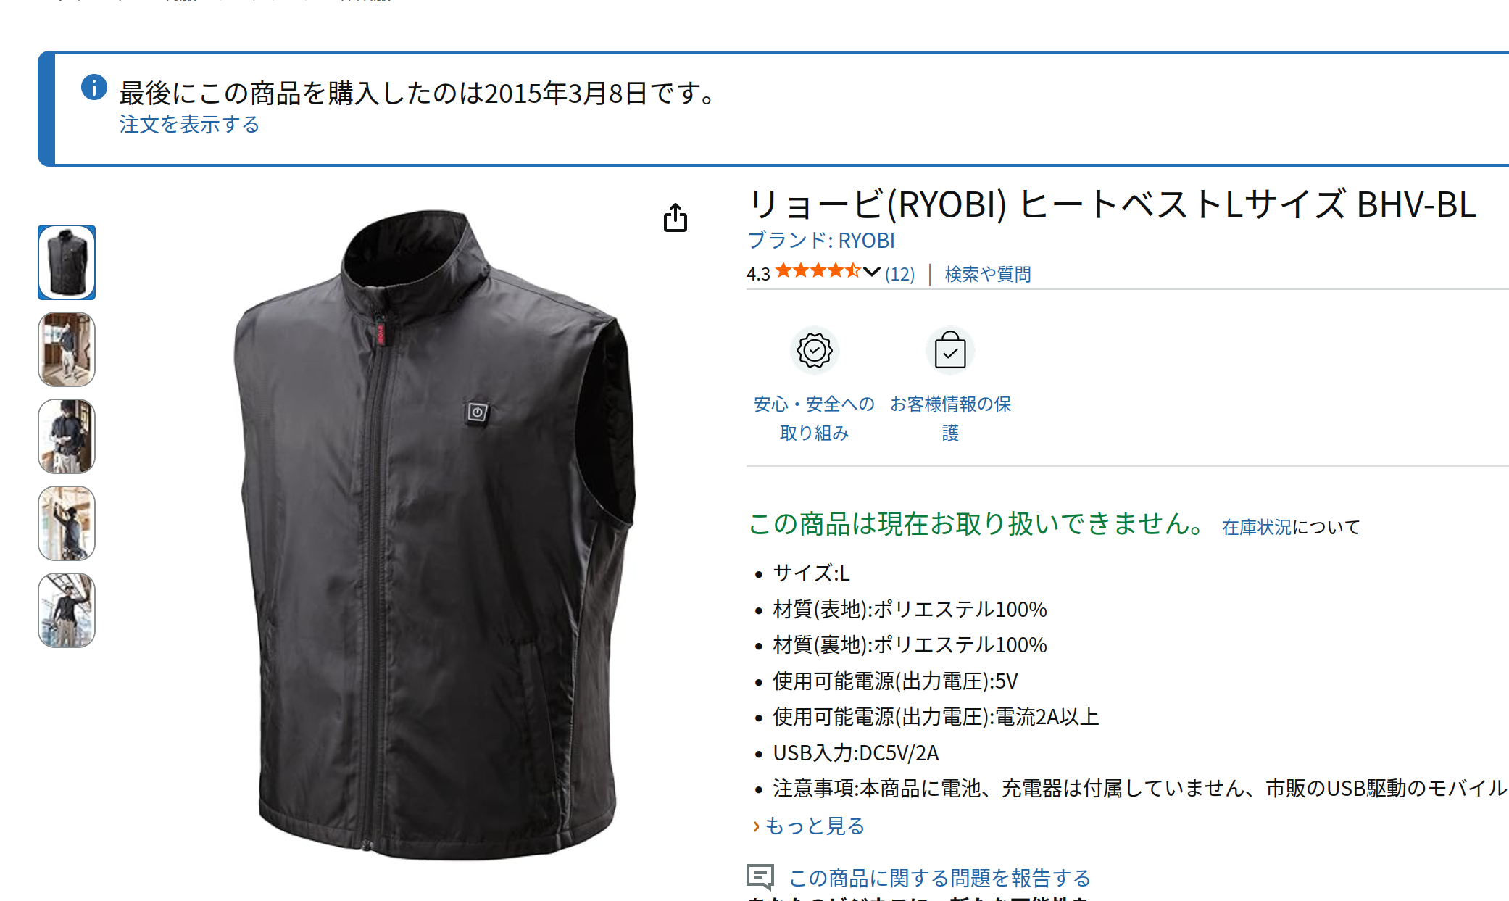
Task: Open 検索や質問 link
Action: tap(987, 274)
